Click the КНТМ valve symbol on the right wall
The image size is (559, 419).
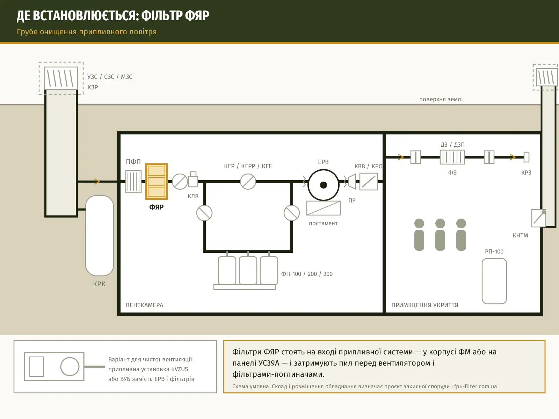tap(539, 218)
